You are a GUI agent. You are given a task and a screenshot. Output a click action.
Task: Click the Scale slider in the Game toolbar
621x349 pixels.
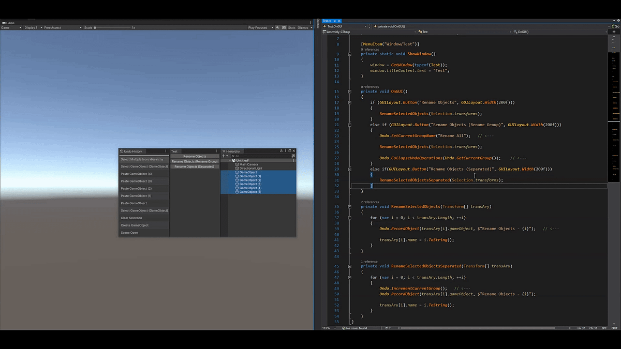[95, 27]
